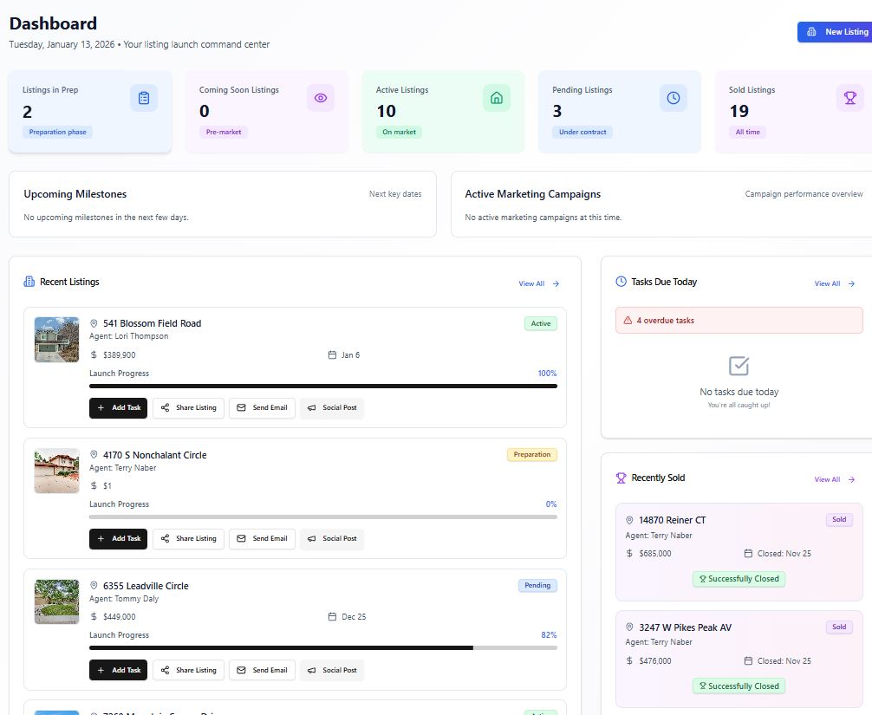
Task: Open View All for Recent Listings
Action: click(539, 283)
